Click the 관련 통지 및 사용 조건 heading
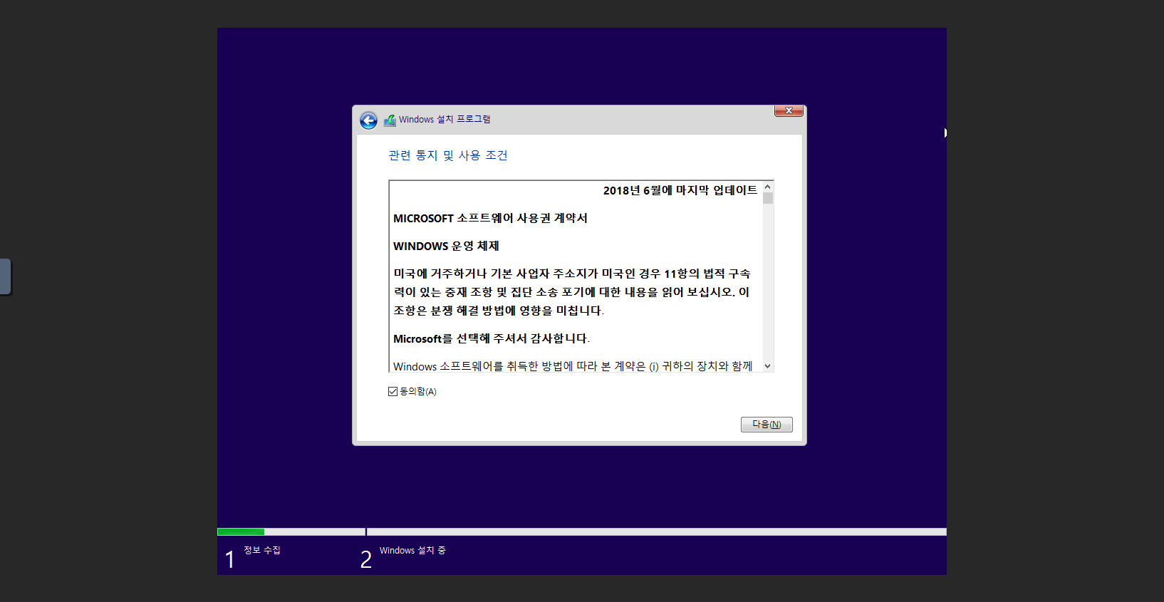Viewport: 1164px width, 602px height. tap(448, 155)
